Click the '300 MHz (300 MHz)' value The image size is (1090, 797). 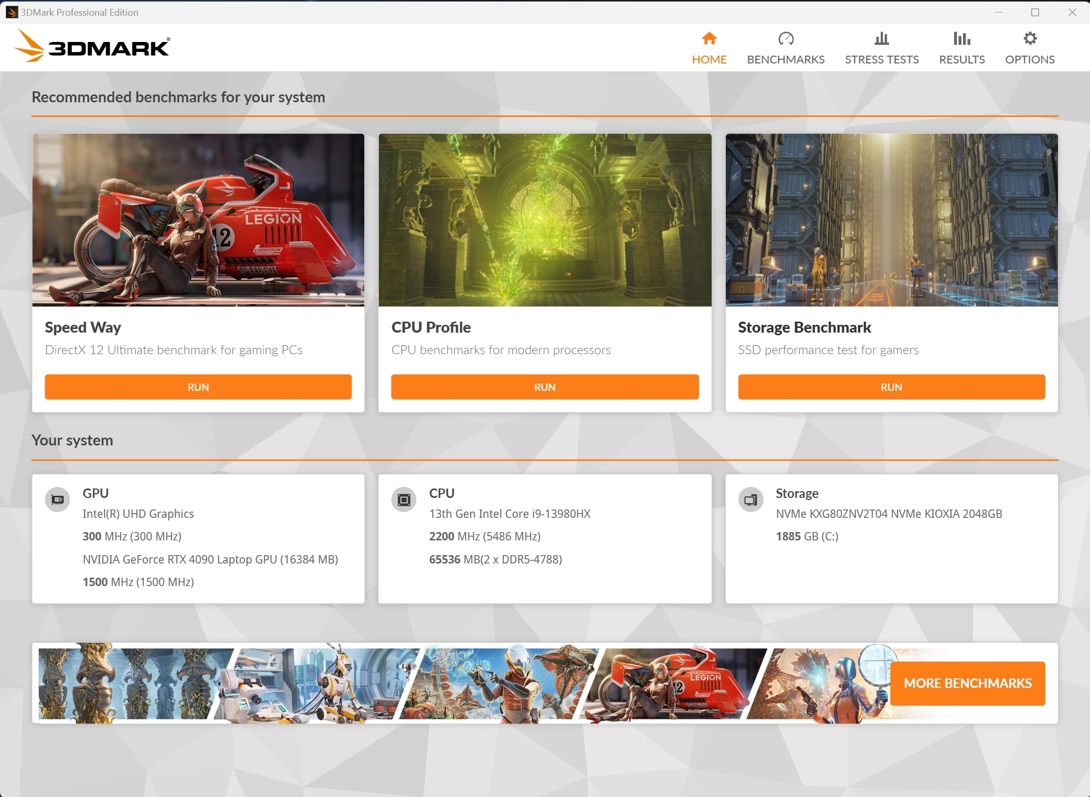click(132, 536)
